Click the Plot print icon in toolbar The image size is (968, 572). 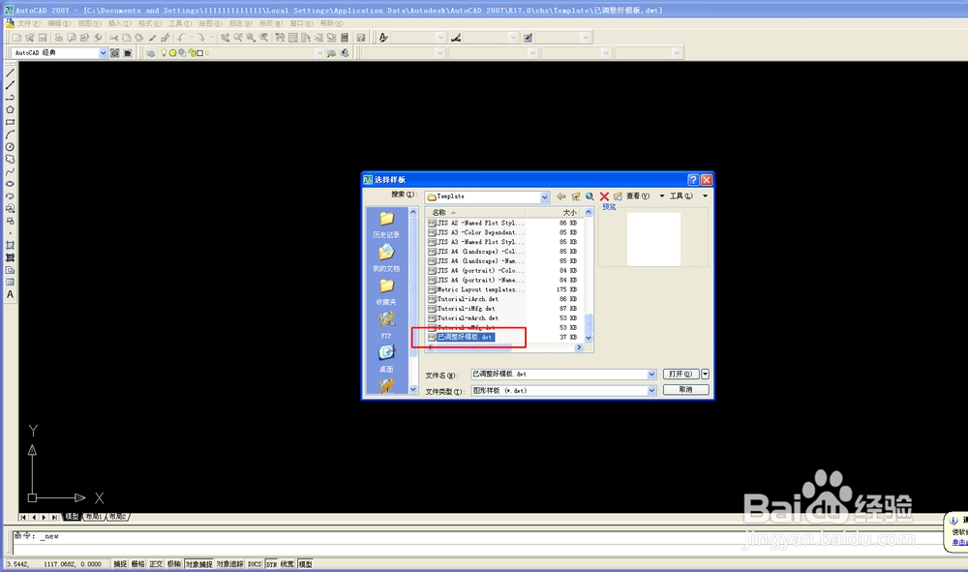pyautogui.click(x=59, y=38)
